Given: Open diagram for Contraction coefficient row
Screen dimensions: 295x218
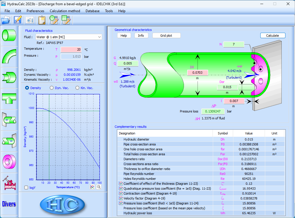Looking at the screenshot, I should [121, 193].
